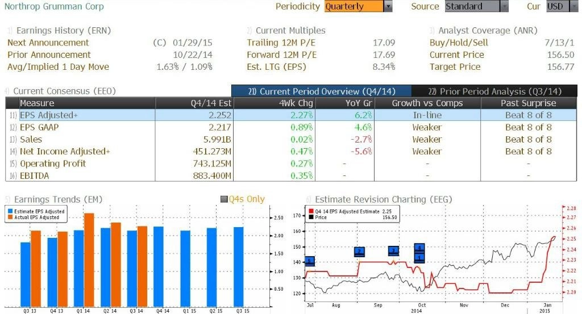Click the Q3 15 estimate blue bar
The image size is (582, 314).
coord(238,267)
